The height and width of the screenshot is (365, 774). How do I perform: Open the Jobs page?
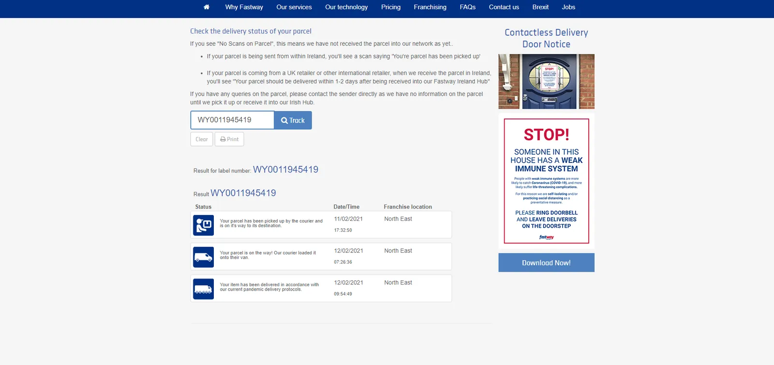pyautogui.click(x=568, y=7)
